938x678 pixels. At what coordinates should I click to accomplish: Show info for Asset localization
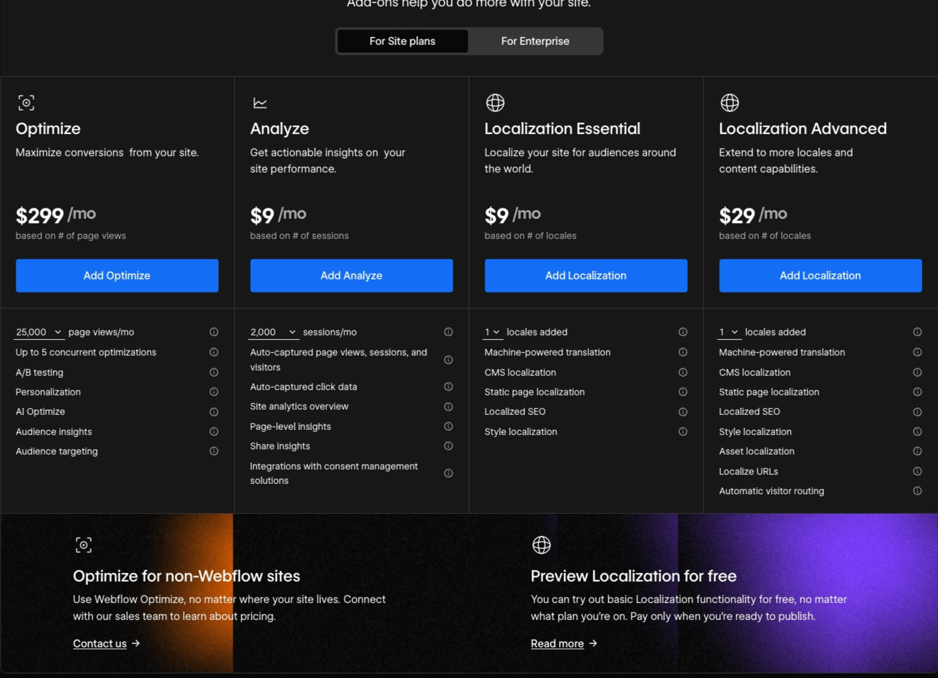click(917, 451)
